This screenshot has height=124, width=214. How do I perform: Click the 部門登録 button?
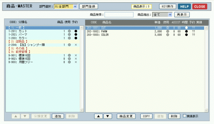coord(89,6)
